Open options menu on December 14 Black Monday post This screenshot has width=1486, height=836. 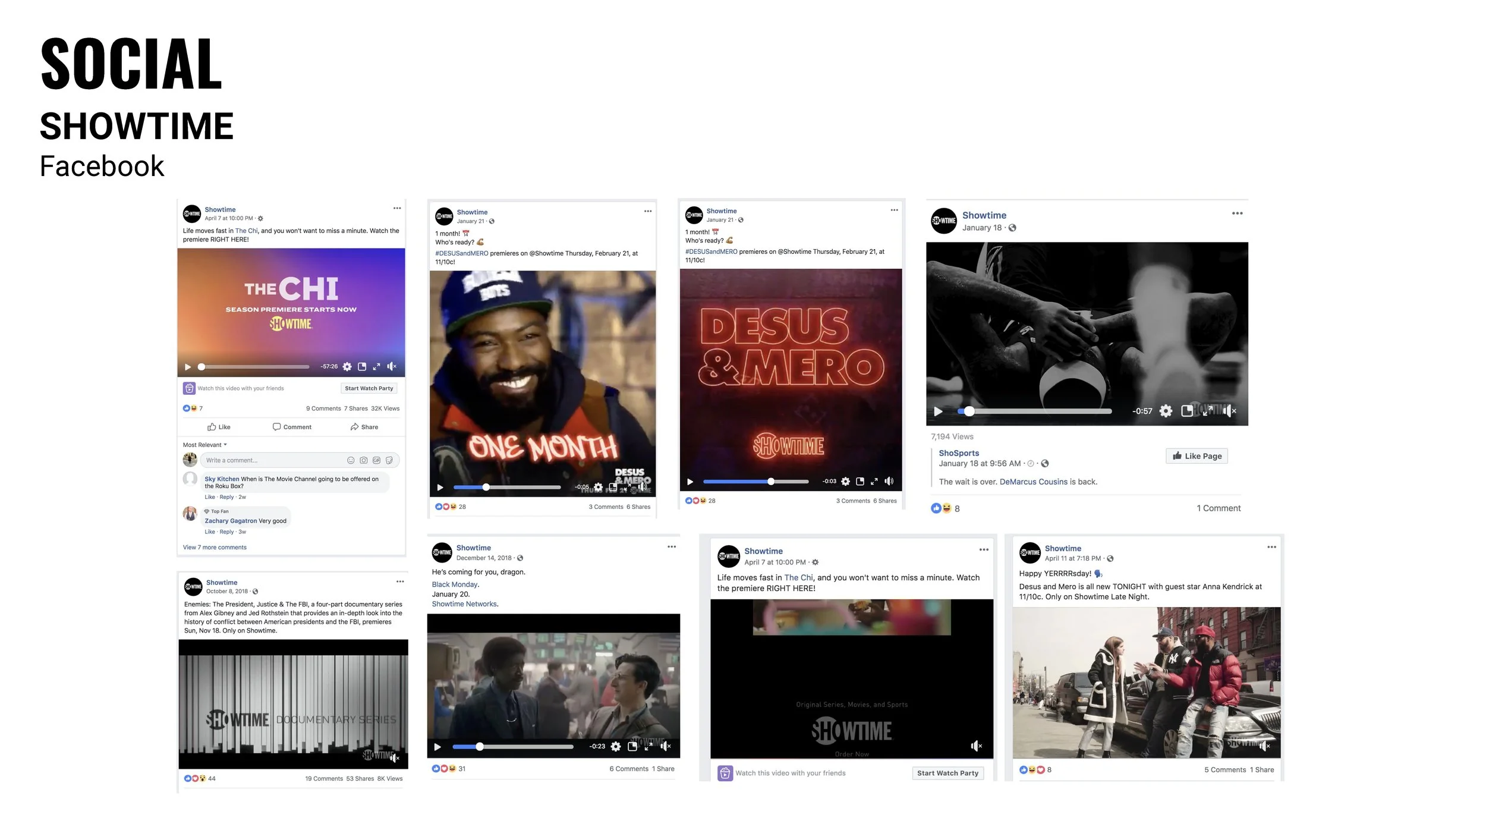[671, 547]
